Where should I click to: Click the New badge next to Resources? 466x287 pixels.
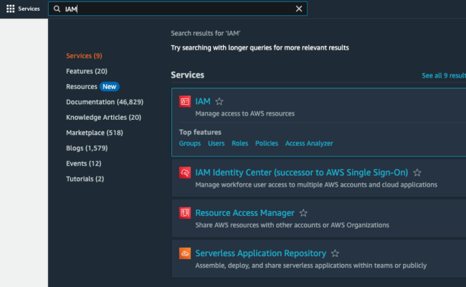tap(110, 87)
